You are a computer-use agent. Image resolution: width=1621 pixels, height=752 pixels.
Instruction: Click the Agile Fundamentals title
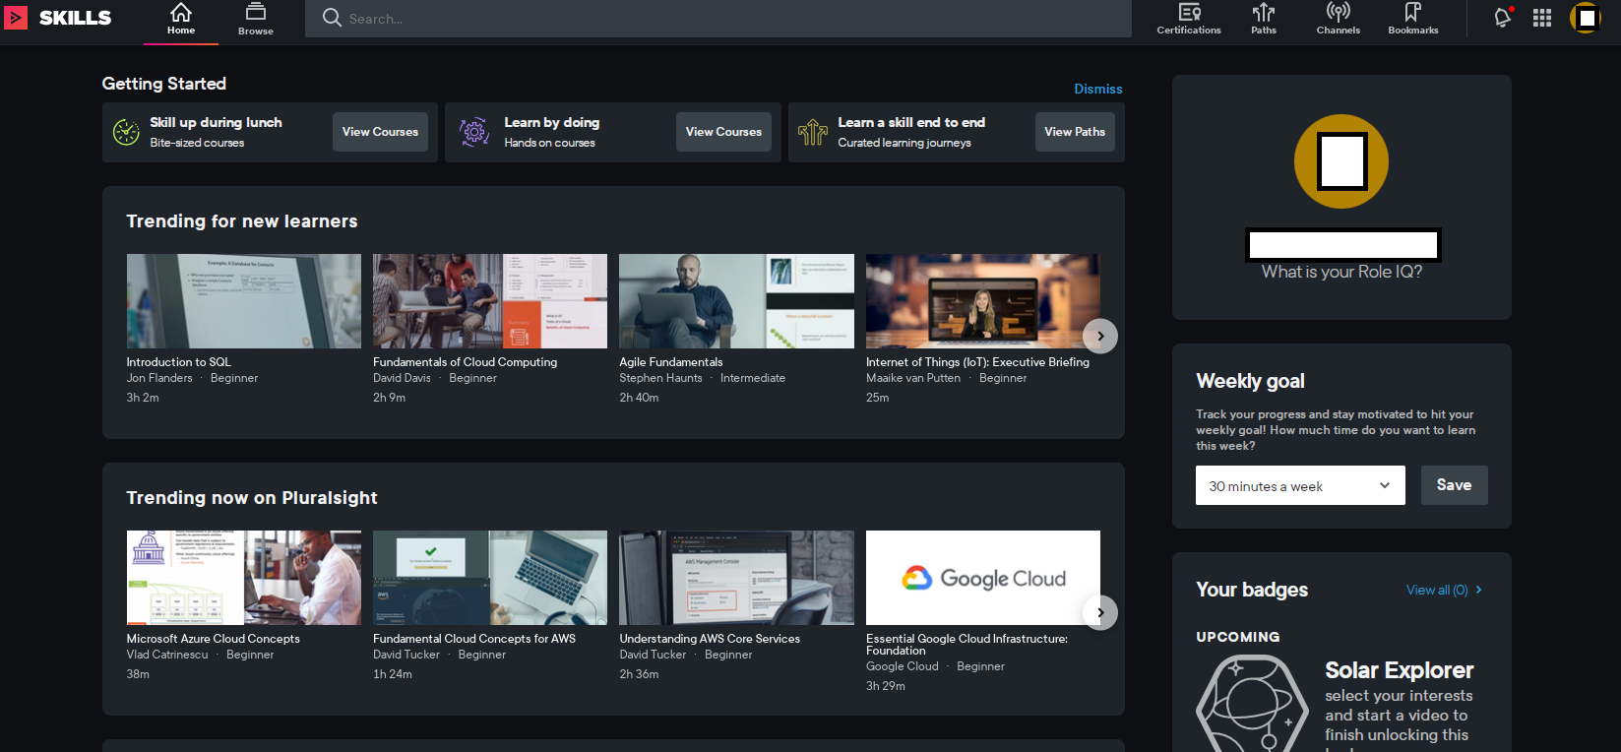pyautogui.click(x=671, y=362)
